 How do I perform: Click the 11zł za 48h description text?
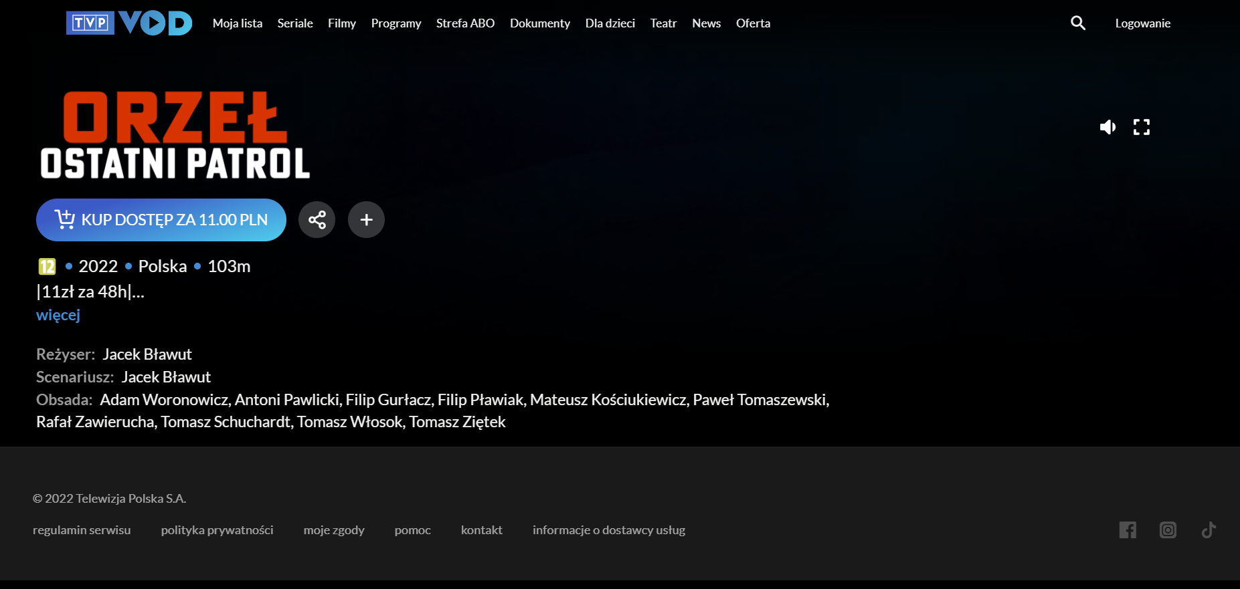click(x=90, y=291)
